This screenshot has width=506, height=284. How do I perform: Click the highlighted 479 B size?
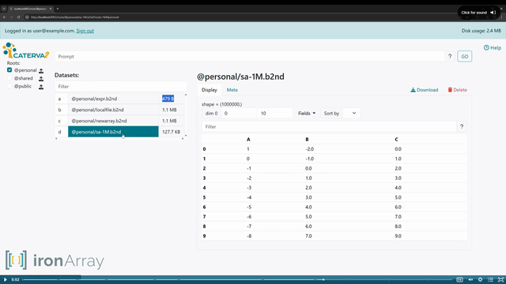click(168, 99)
